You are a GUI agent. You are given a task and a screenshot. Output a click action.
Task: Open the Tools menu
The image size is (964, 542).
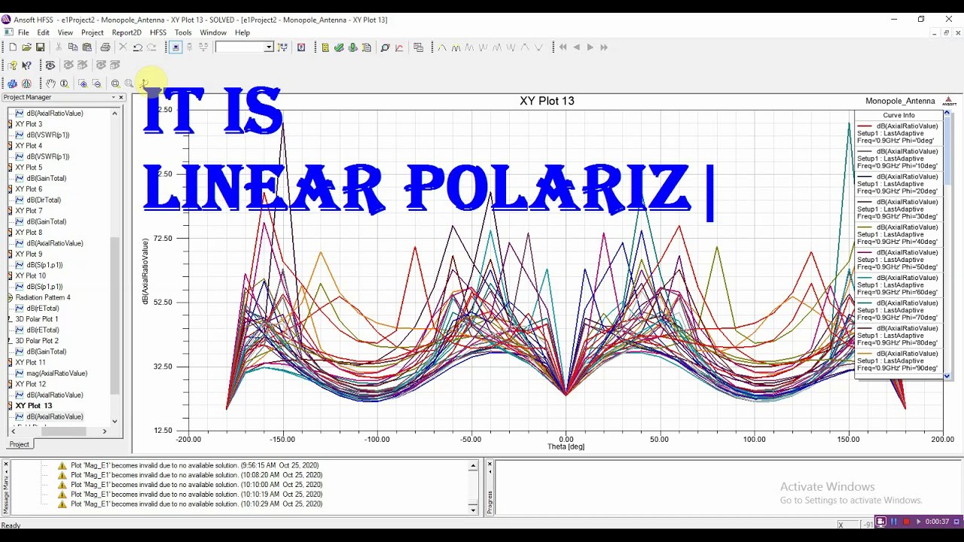[183, 32]
